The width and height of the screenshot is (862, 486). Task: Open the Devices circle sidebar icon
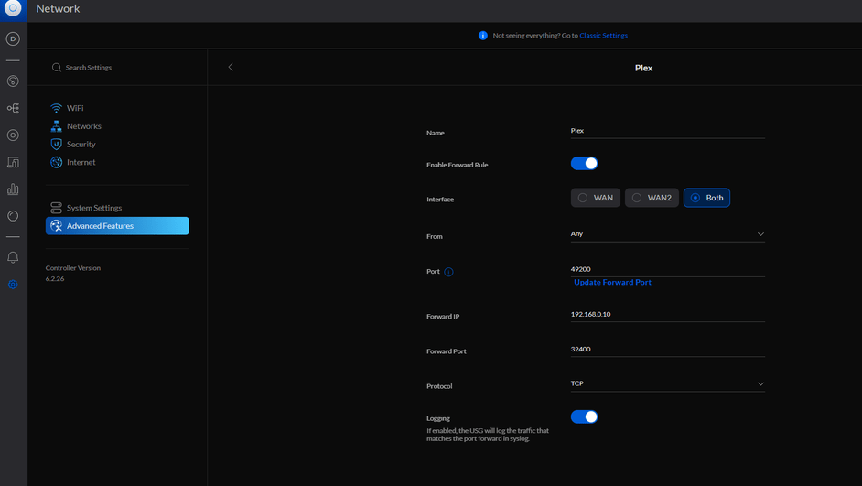(x=13, y=135)
